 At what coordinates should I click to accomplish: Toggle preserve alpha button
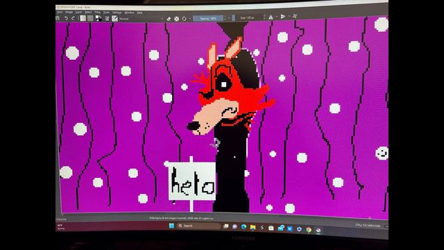tap(177, 19)
